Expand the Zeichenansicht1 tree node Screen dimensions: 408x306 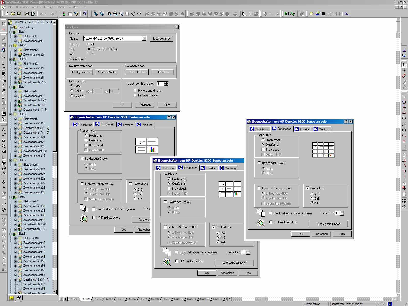[15, 41]
